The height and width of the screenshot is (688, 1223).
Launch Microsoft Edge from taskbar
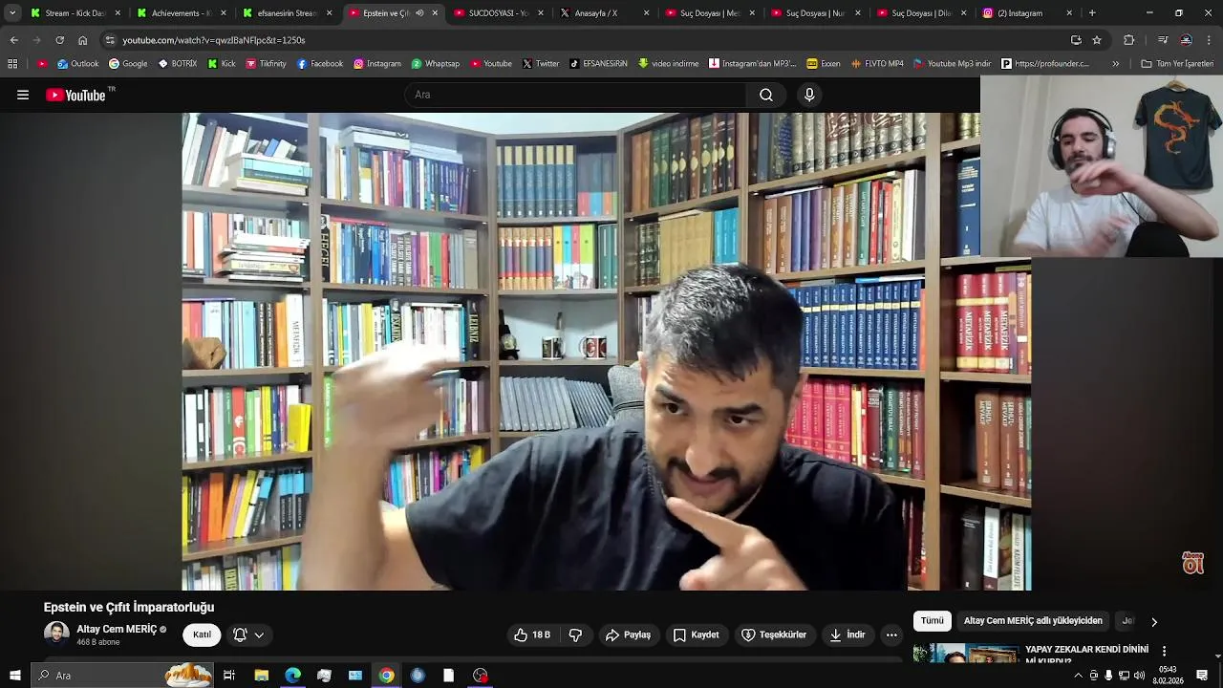pyautogui.click(x=292, y=676)
